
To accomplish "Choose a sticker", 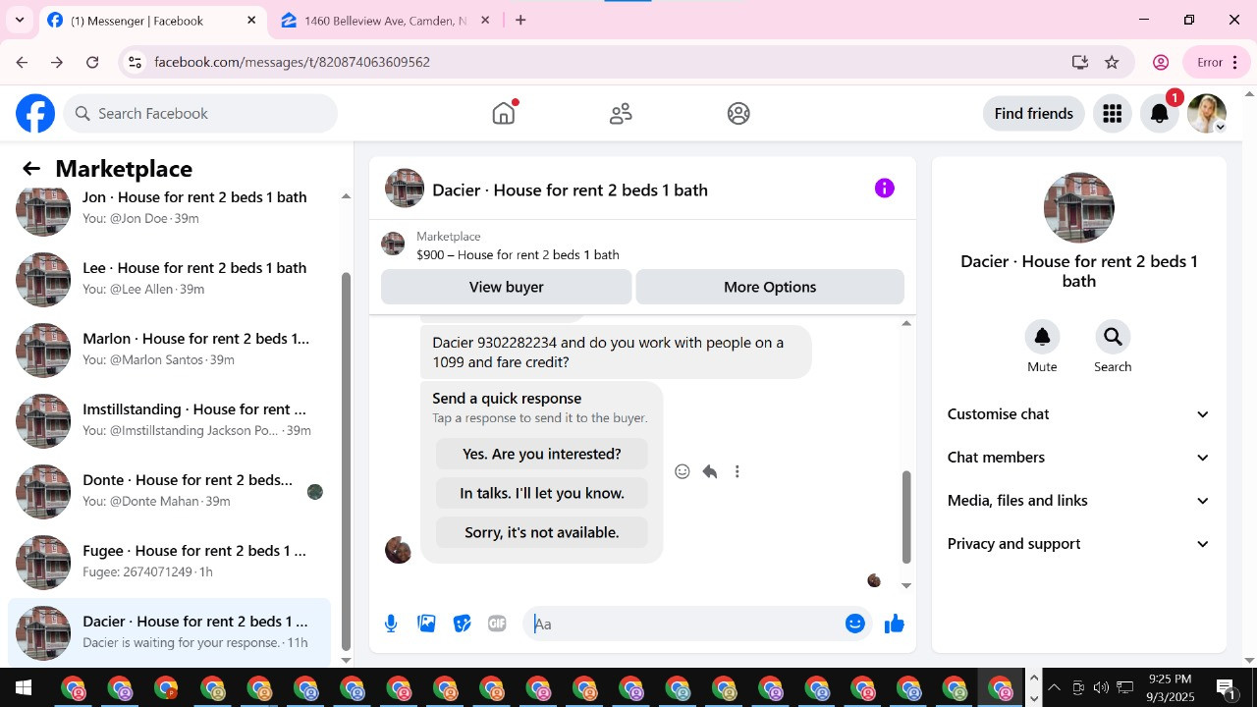I will point(462,624).
